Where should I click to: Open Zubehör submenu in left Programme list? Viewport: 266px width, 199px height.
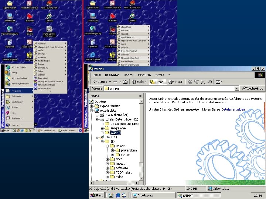50,74
